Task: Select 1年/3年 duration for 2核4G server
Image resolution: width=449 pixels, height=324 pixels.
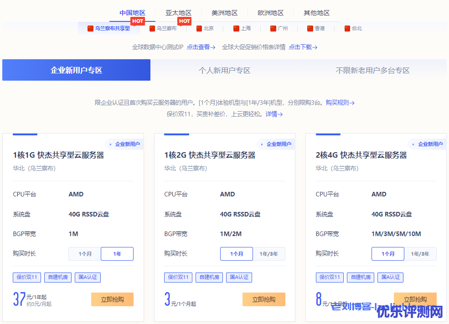Action: 420,254
